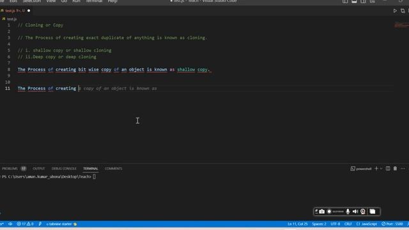
Task: Open the Go menu
Action: [x=64, y=1]
